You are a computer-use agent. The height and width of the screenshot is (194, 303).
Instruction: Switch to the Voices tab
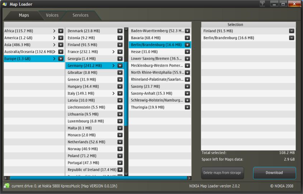coord(52,15)
